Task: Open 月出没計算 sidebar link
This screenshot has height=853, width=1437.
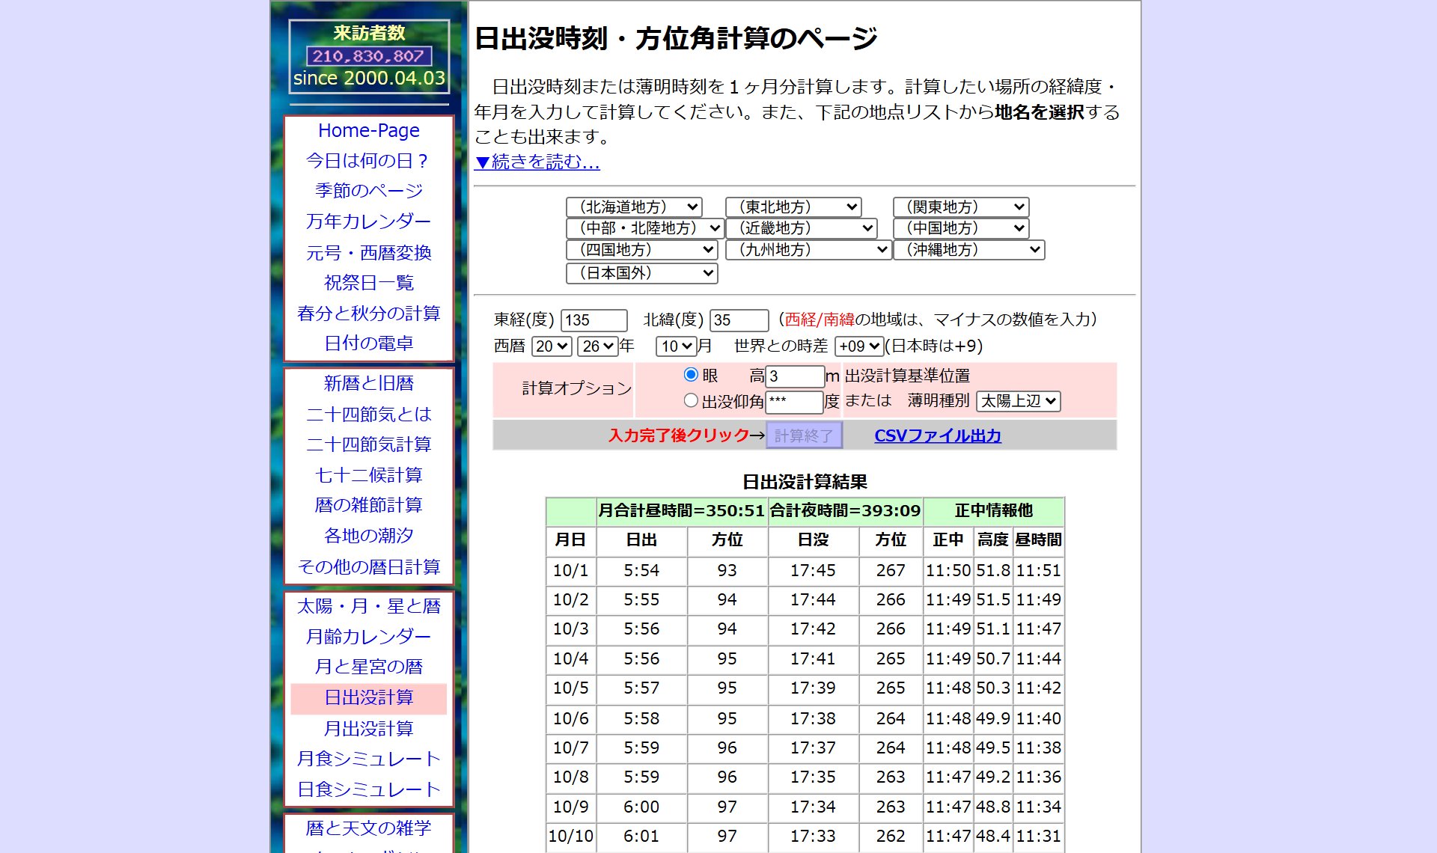Action: pyautogui.click(x=369, y=728)
